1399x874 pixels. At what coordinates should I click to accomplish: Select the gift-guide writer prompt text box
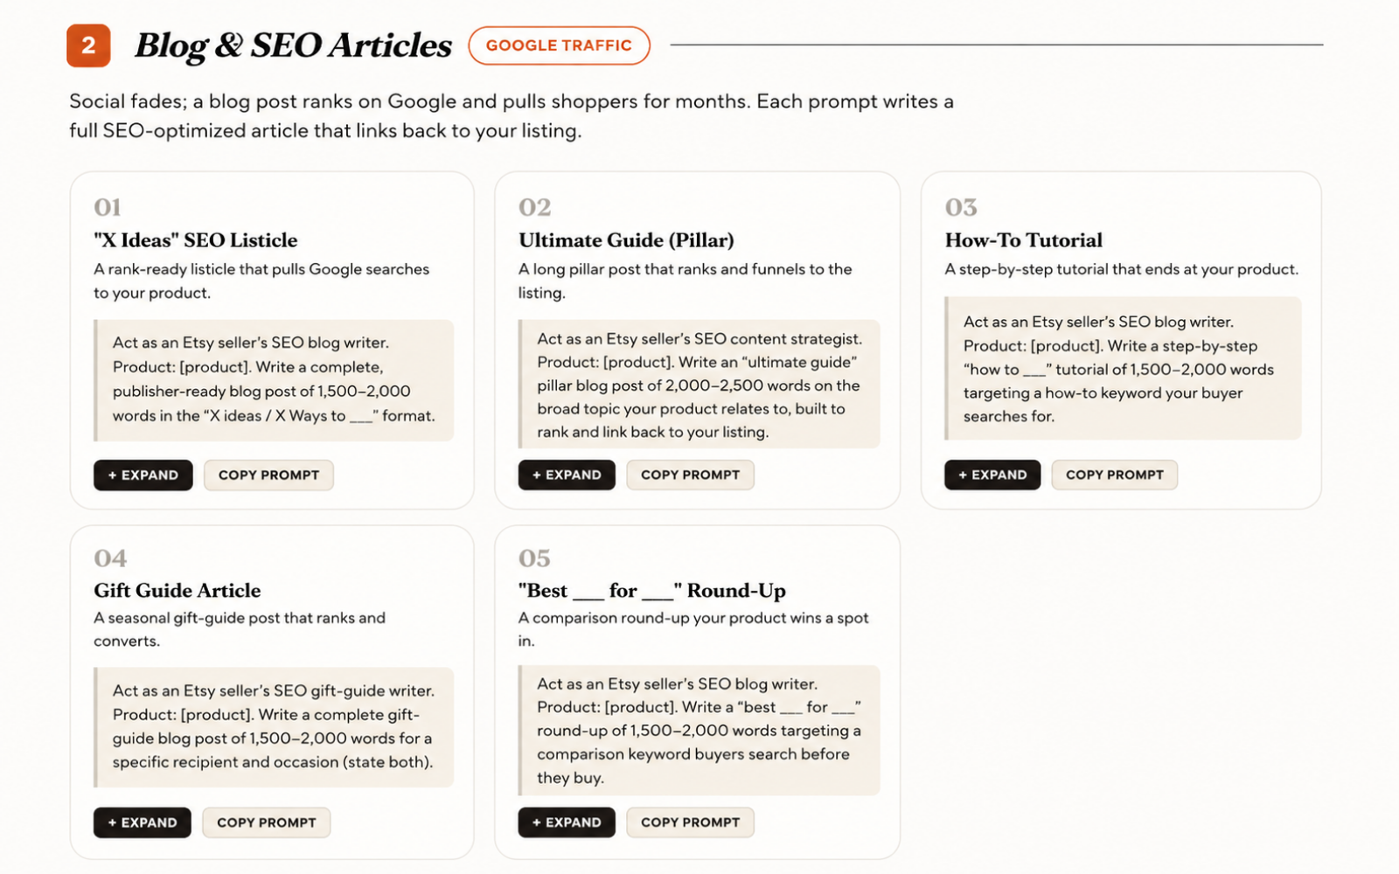coord(274,727)
